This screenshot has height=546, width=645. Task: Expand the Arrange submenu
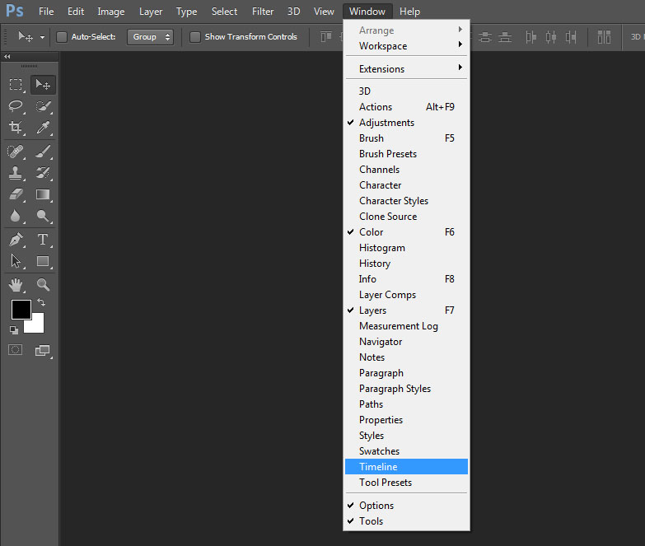(406, 30)
